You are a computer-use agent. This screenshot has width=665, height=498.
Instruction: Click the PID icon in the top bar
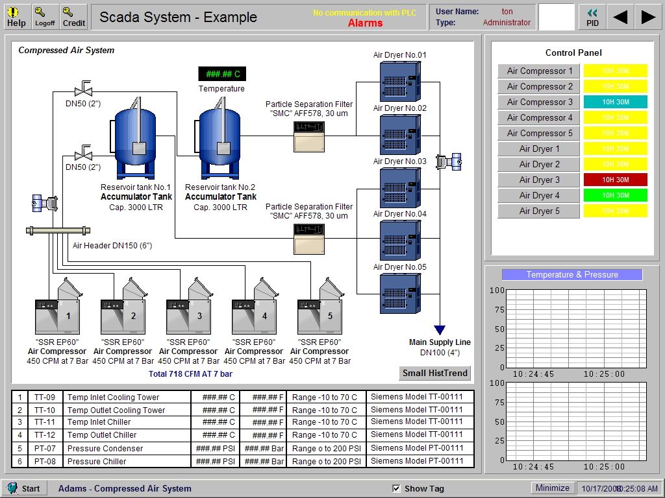(592, 16)
